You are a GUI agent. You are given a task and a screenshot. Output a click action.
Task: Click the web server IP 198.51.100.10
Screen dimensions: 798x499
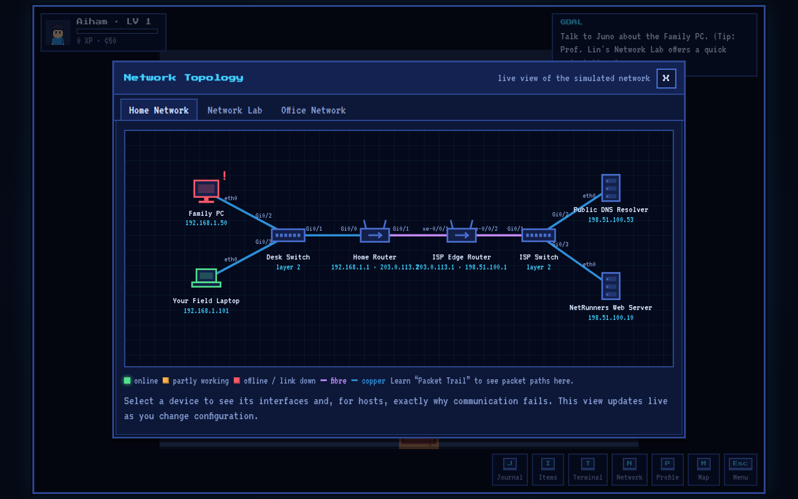click(611, 318)
